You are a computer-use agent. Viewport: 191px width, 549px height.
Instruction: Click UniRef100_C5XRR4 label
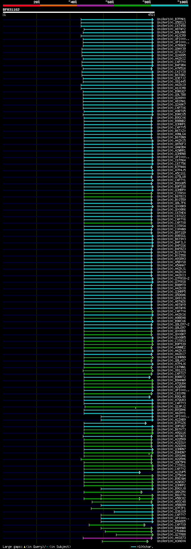pos(171,531)
